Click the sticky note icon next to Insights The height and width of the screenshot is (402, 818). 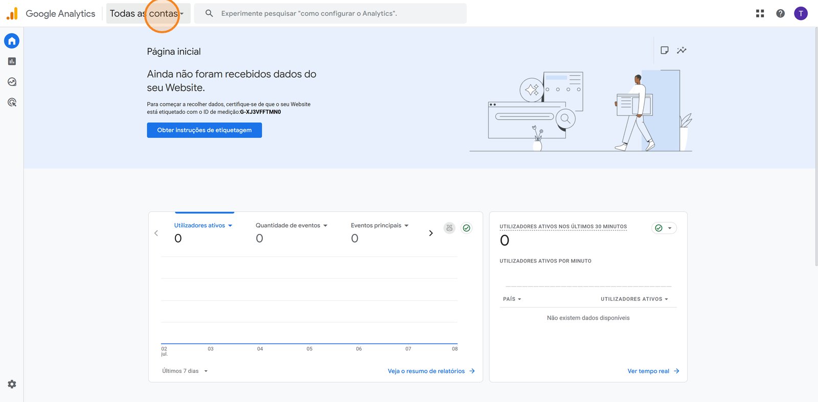click(x=664, y=50)
